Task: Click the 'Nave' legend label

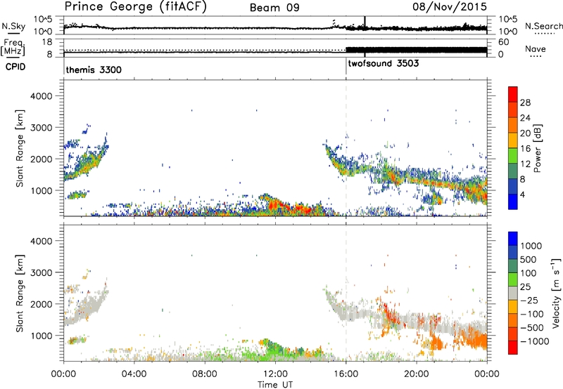Action: (x=536, y=49)
